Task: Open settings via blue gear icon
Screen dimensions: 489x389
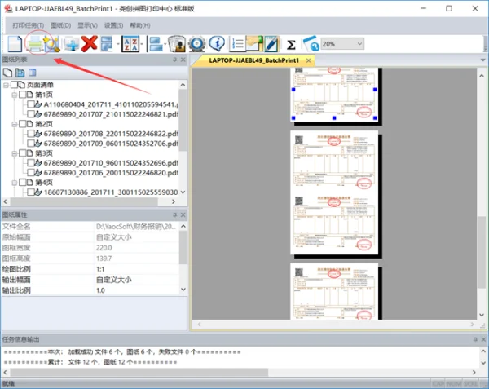Action: (196, 44)
